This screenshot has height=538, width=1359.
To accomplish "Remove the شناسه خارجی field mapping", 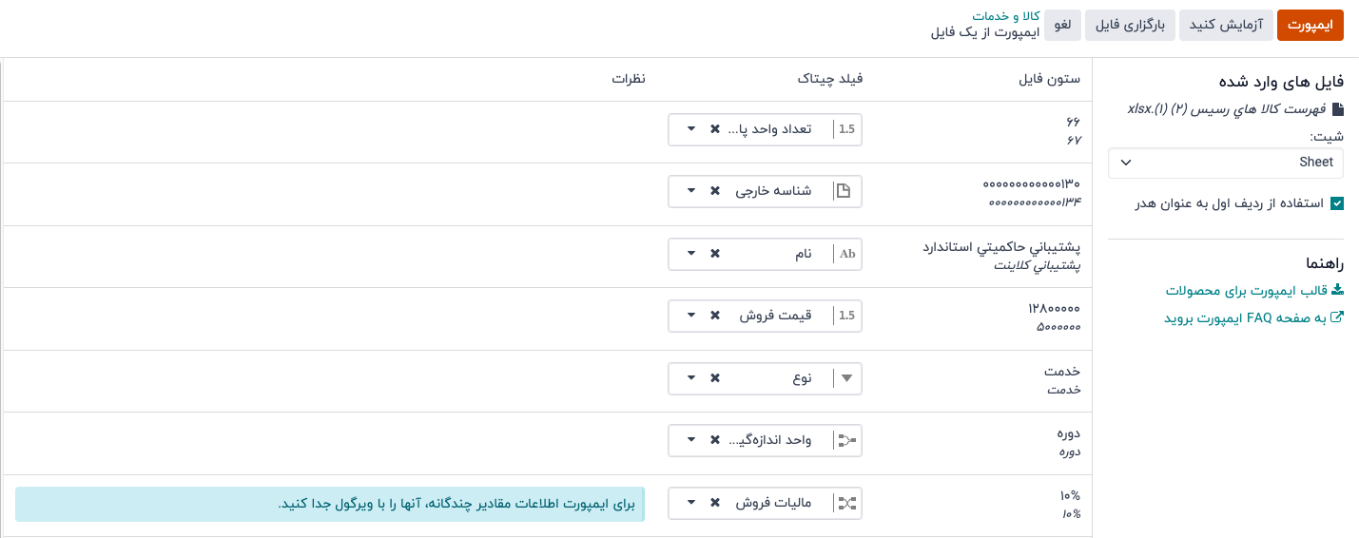I will (x=715, y=191).
